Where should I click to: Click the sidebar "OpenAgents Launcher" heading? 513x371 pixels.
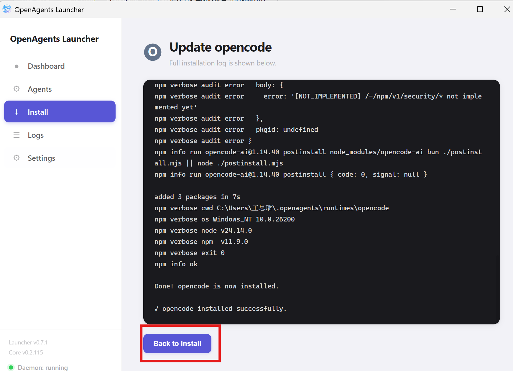[x=54, y=39]
